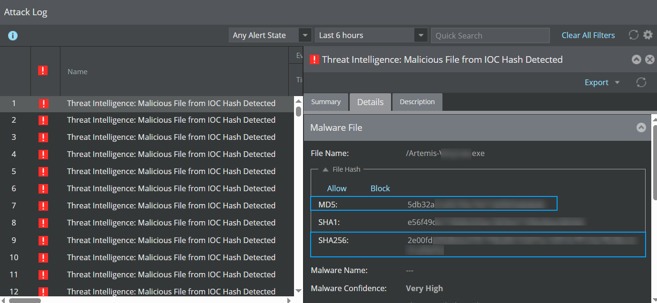The image size is (657, 303).
Task: Close the Threat Intelligence detail panel
Action: (x=649, y=59)
